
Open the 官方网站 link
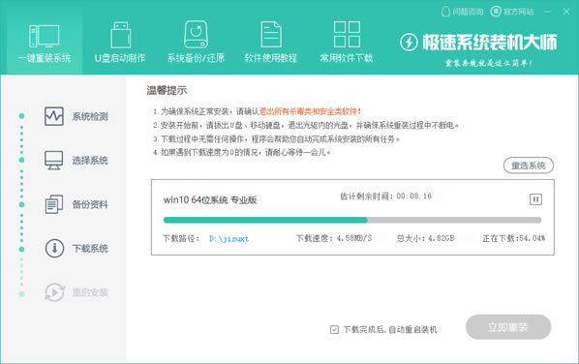point(512,12)
